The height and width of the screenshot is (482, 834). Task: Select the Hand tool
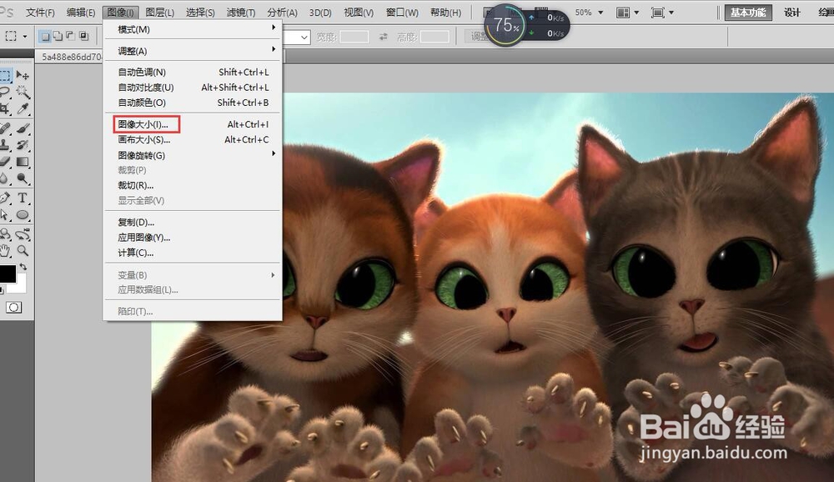click(5, 250)
